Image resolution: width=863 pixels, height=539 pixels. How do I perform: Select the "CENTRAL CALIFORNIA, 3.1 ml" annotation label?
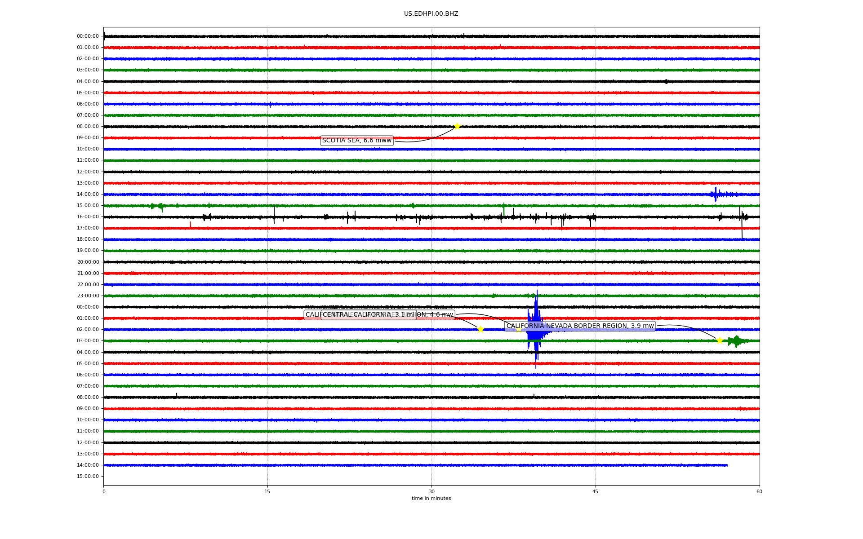[369, 315]
